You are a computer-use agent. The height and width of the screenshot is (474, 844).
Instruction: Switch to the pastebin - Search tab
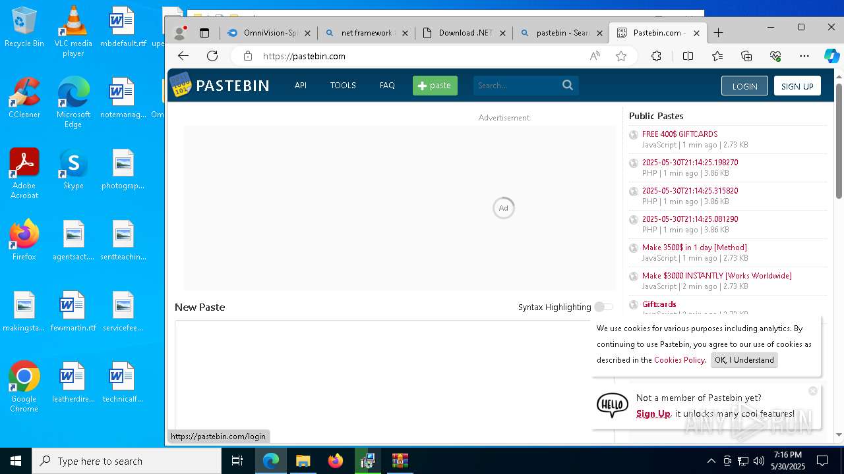point(562,33)
